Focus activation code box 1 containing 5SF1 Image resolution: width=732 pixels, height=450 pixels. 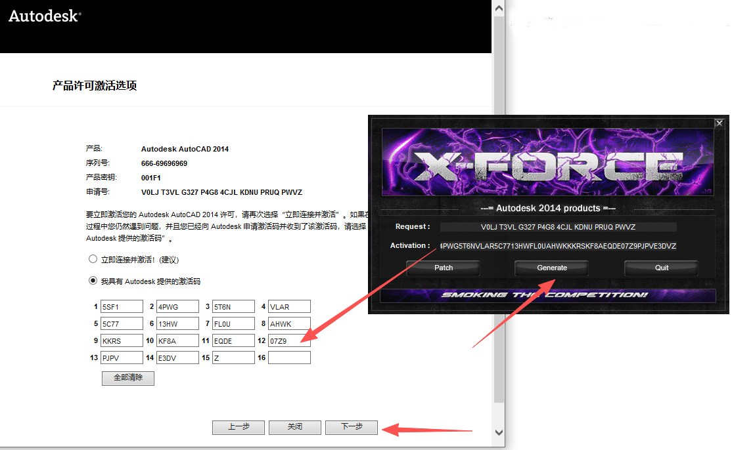[121, 306]
